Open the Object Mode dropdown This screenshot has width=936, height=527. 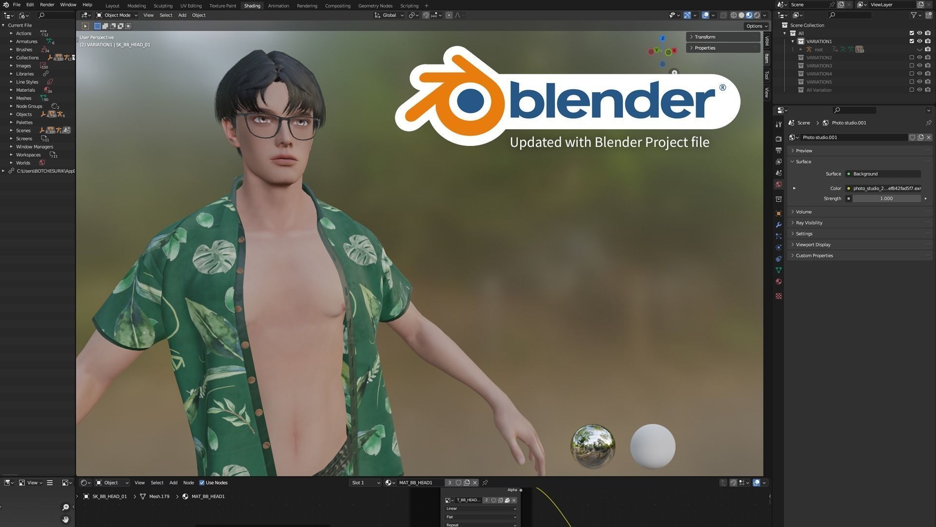click(117, 15)
